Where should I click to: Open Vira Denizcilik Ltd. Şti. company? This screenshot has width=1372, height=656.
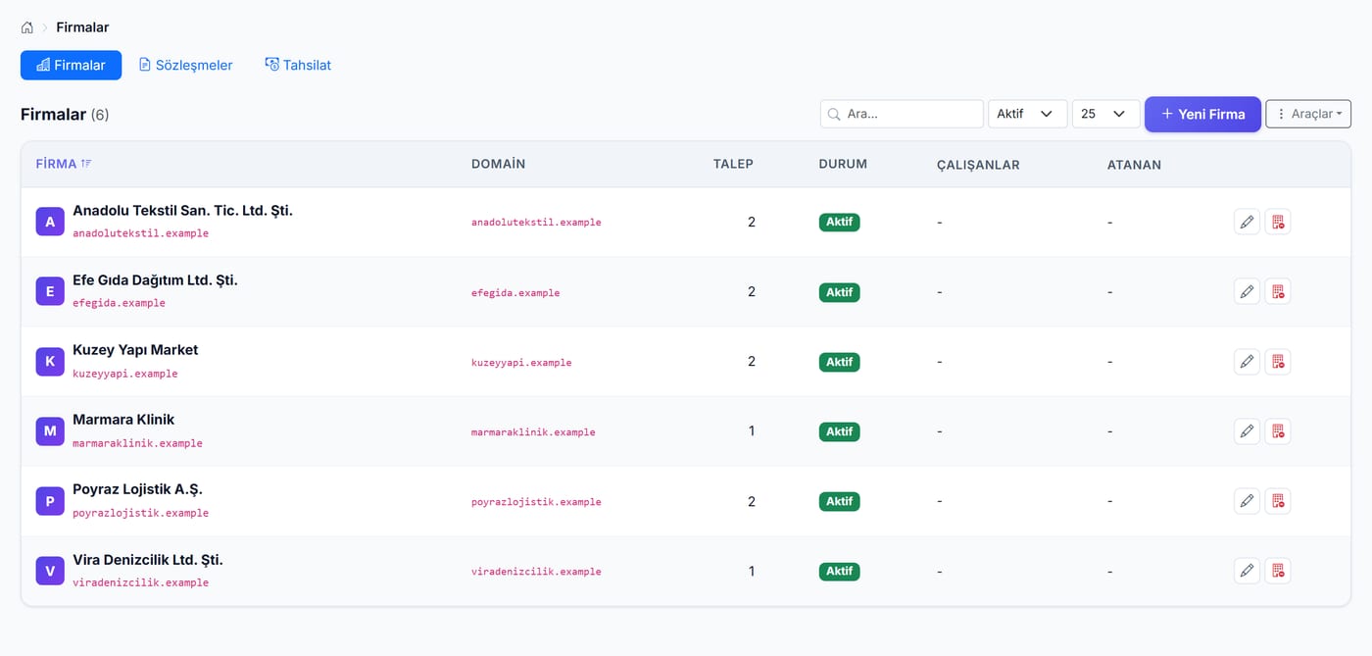148,559
